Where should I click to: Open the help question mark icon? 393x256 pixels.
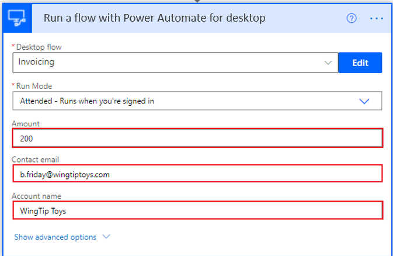(x=352, y=18)
